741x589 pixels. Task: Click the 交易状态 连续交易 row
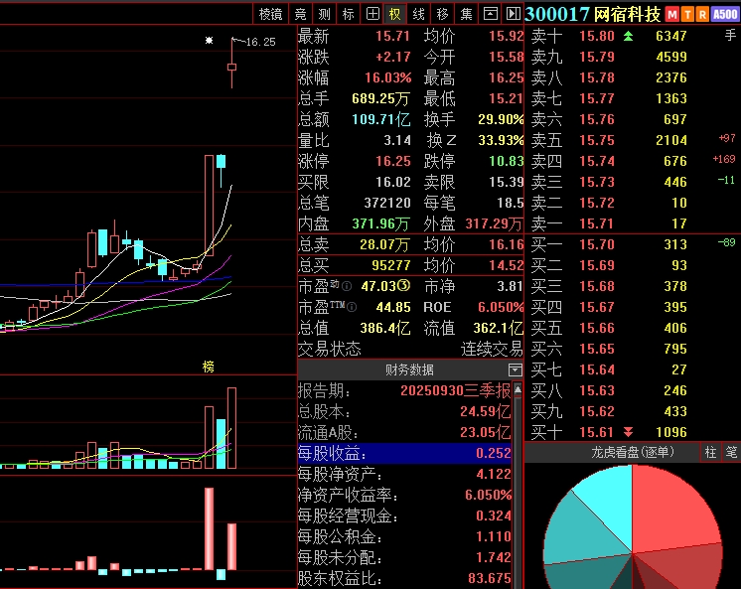point(410,349)
